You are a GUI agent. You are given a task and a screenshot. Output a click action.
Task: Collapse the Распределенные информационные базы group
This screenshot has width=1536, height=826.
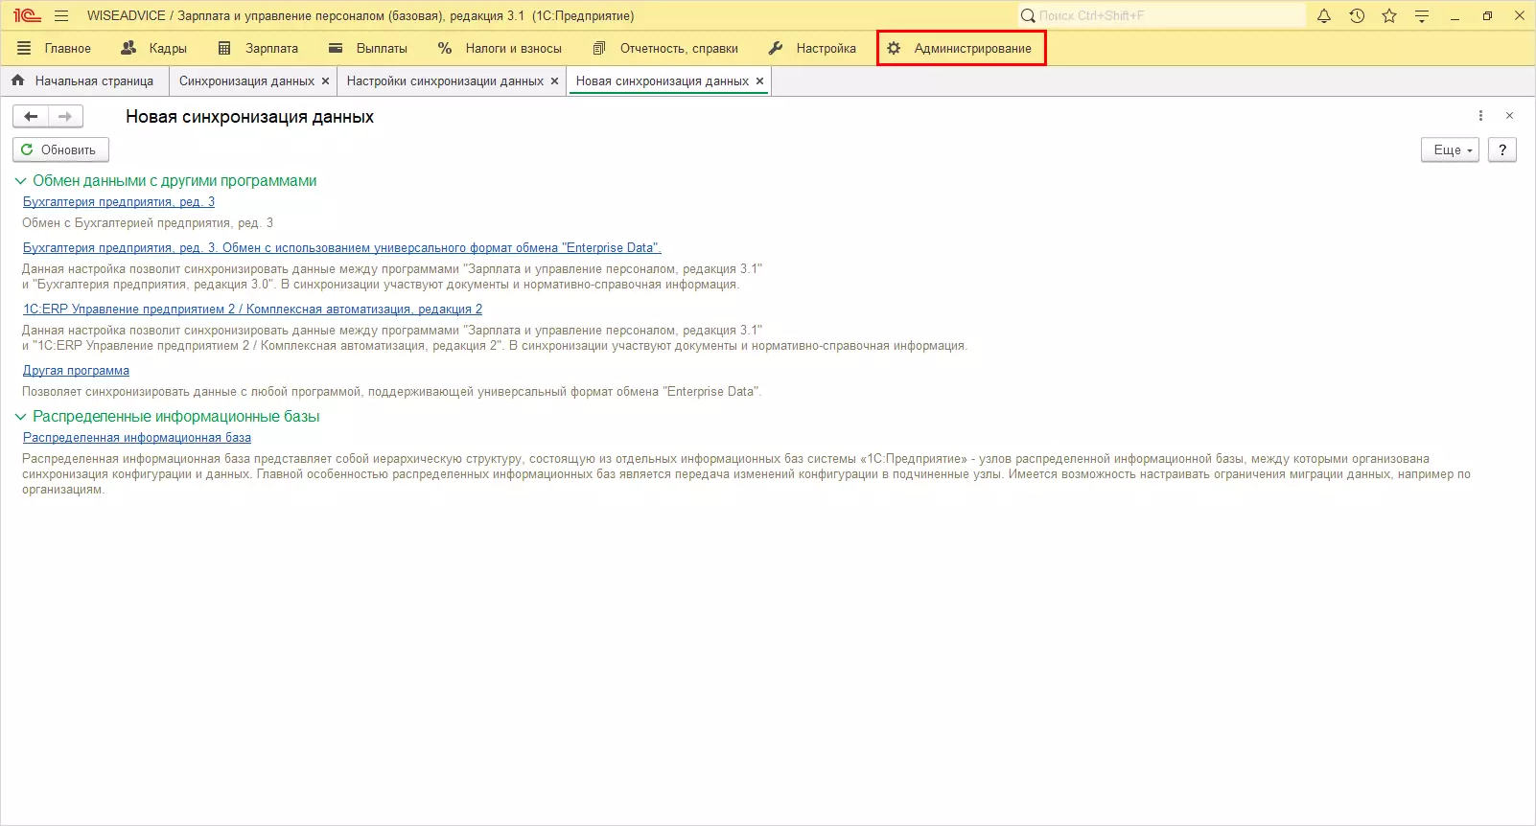tap(20, 417)
